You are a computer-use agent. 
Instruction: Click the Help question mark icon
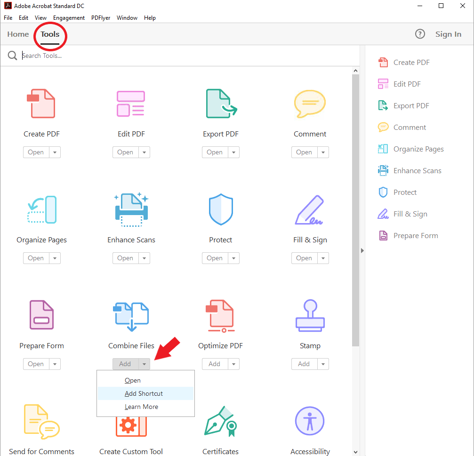420,34
